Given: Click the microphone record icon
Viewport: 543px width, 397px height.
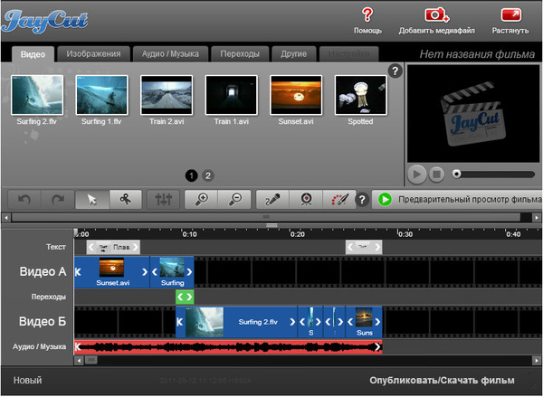Looking at the screenshot, I should 272,199.
